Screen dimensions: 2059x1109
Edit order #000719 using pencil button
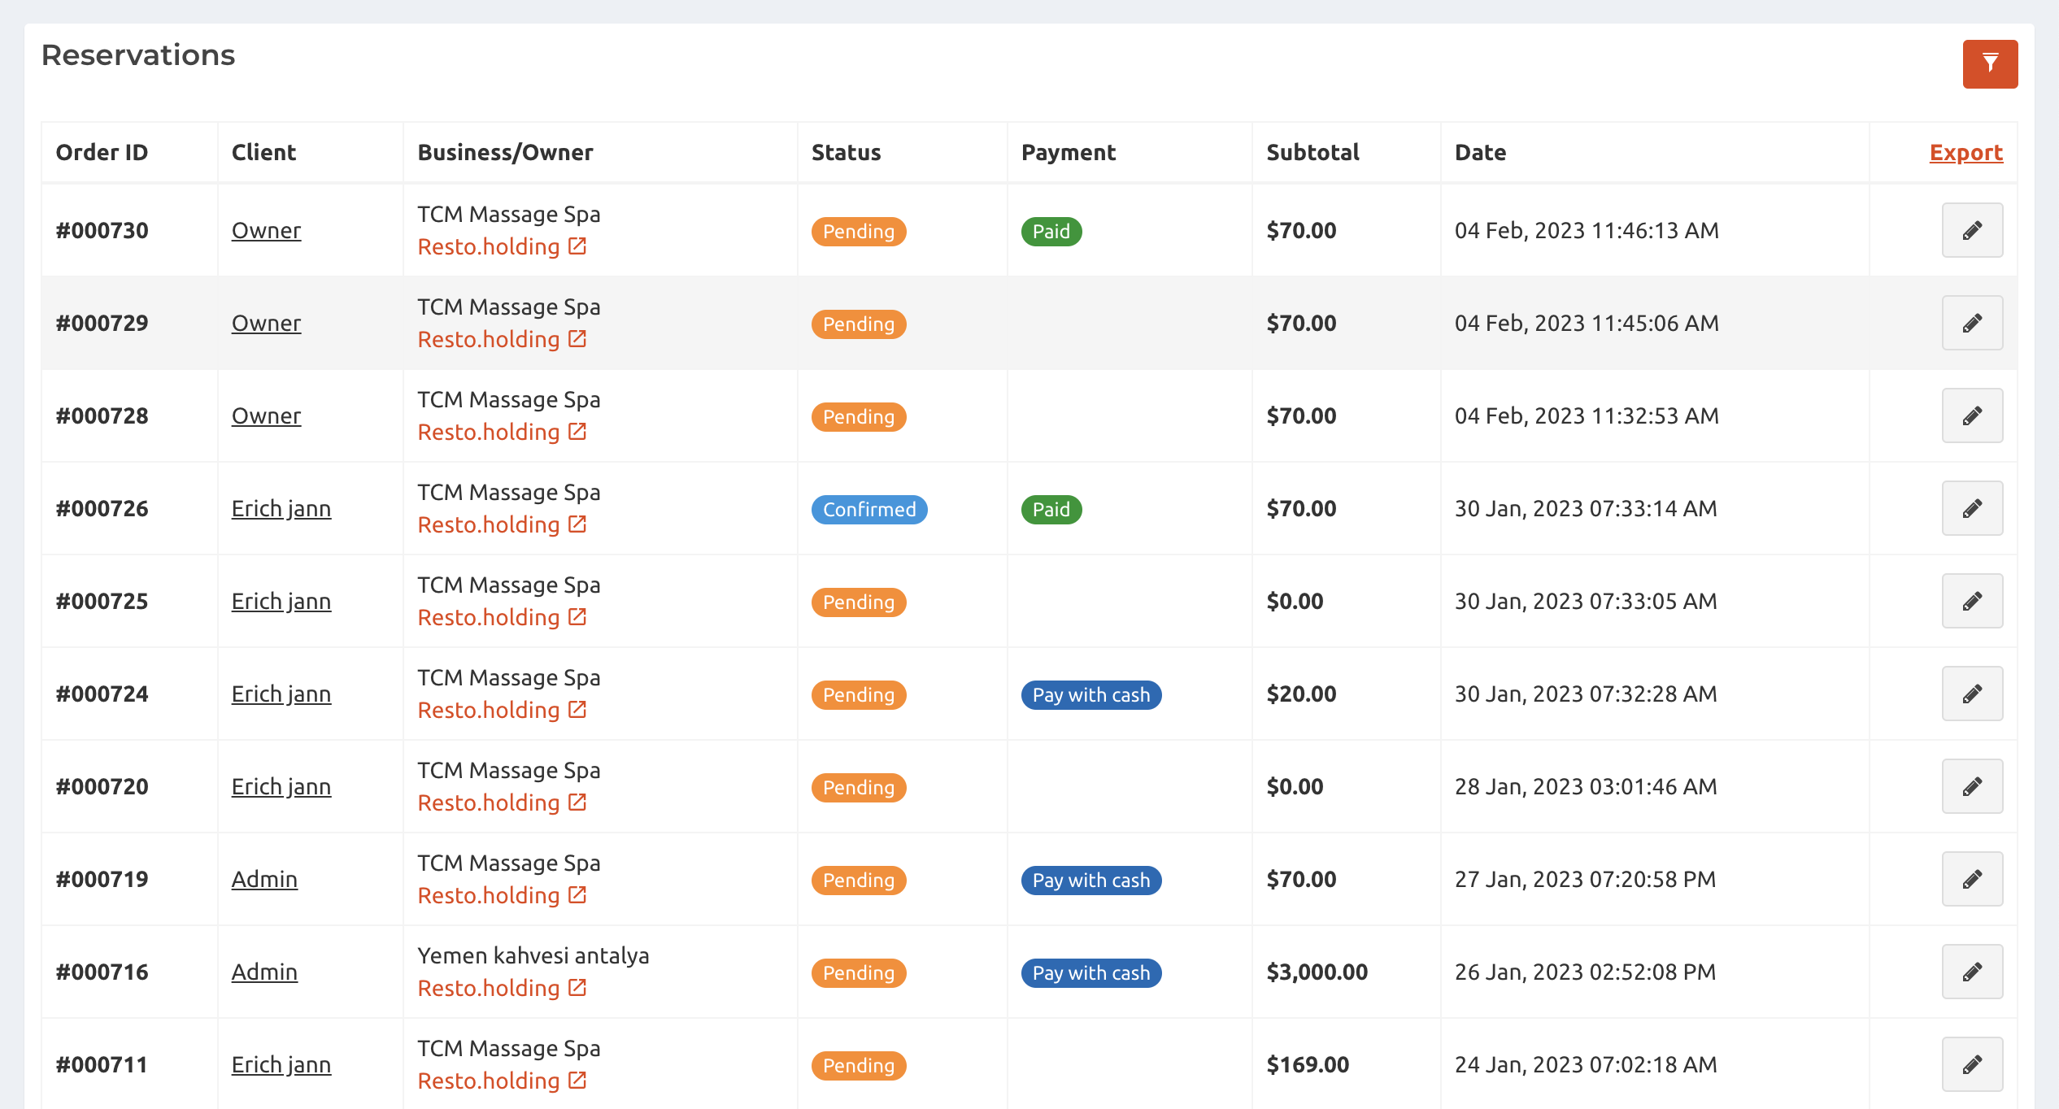(x=1971, y=880)
